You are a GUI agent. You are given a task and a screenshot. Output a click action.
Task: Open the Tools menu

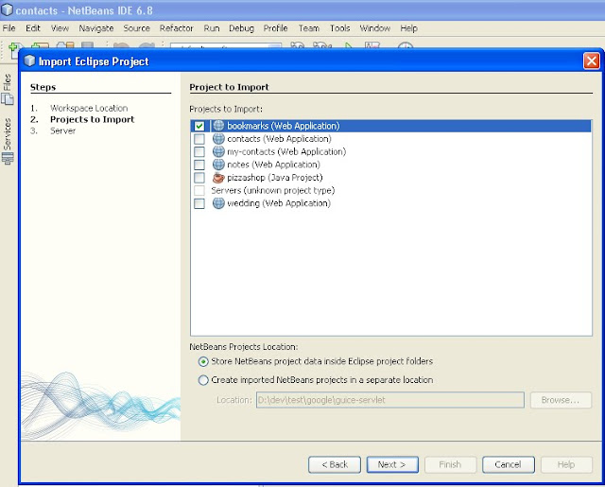[x=339, y=28]
